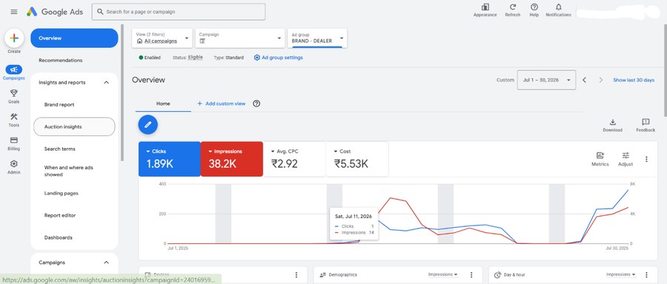Collapse the Campaigns sidebar section
The image size is (667, 284).
(106, 263)
